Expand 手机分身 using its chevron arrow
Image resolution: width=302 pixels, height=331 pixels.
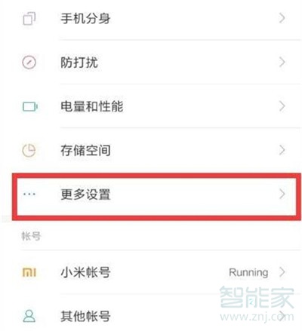pos(282,18)
